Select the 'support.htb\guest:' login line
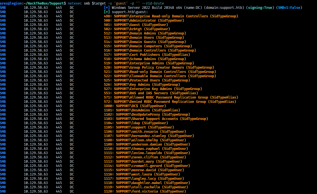The image size is (317, 194). click(x=130, y=12)
